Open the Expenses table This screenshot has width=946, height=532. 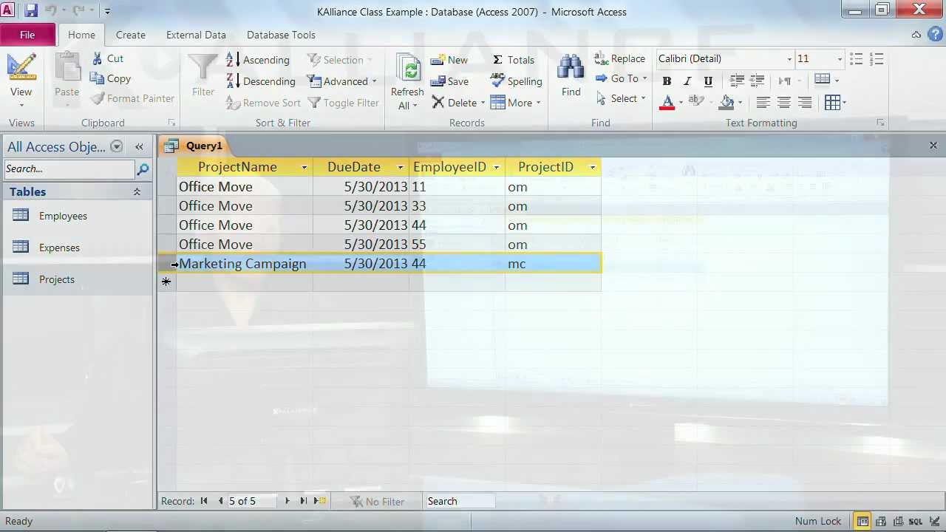tap(59, 248)
